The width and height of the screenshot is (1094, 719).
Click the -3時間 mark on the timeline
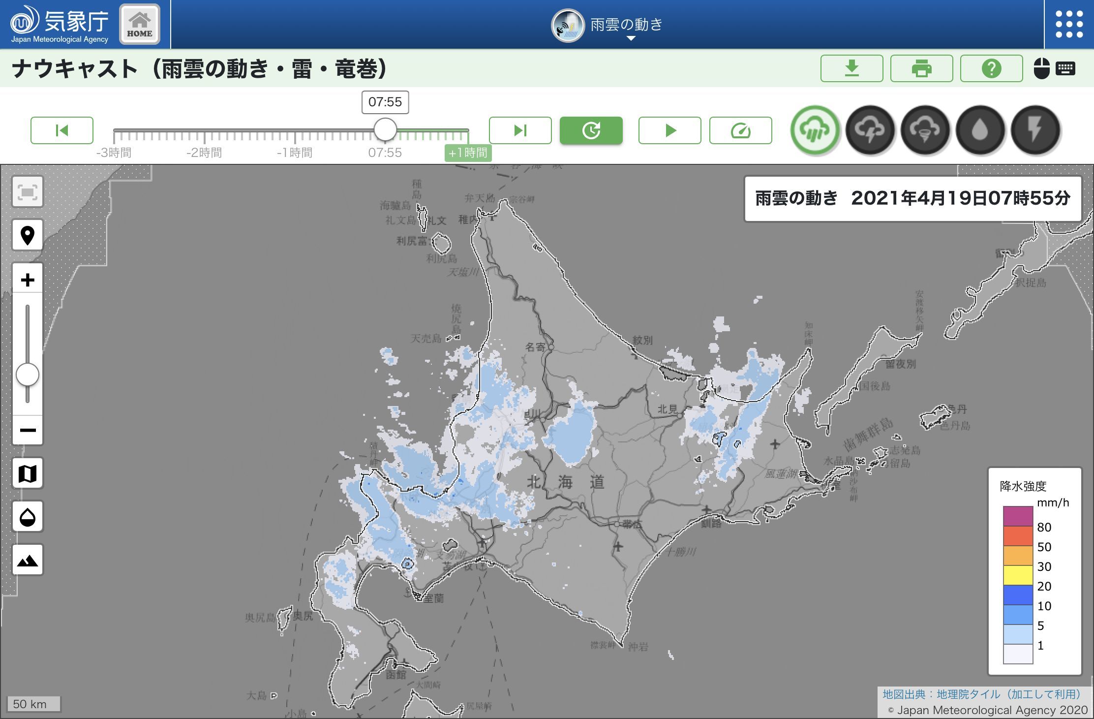[x=114, y=153]
